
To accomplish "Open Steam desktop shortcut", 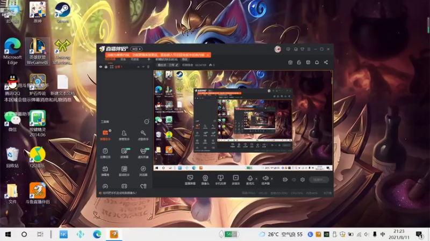I will [62, 12].
